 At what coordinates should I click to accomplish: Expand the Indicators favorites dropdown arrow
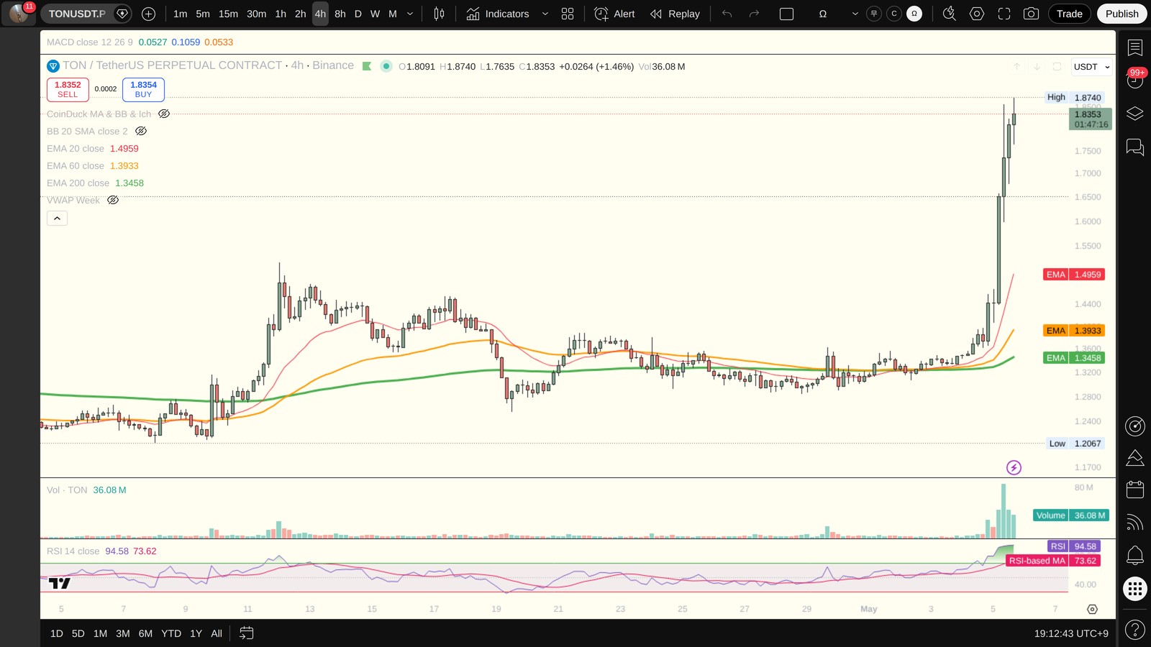[545, 14]
